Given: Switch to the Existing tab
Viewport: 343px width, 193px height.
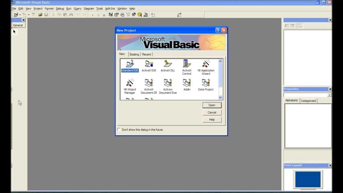Looking at the screenshot, I should (134, 54).
